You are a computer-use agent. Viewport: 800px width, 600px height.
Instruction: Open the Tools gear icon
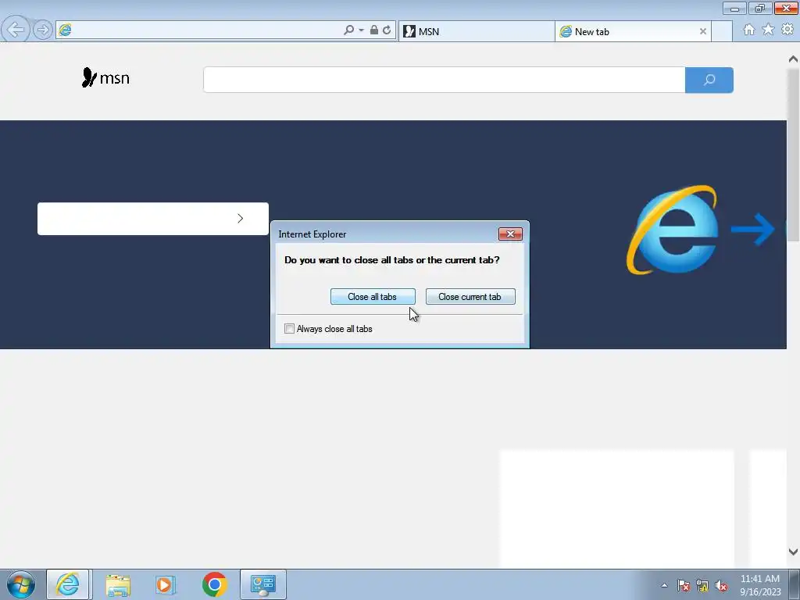[x=787, y=30]
